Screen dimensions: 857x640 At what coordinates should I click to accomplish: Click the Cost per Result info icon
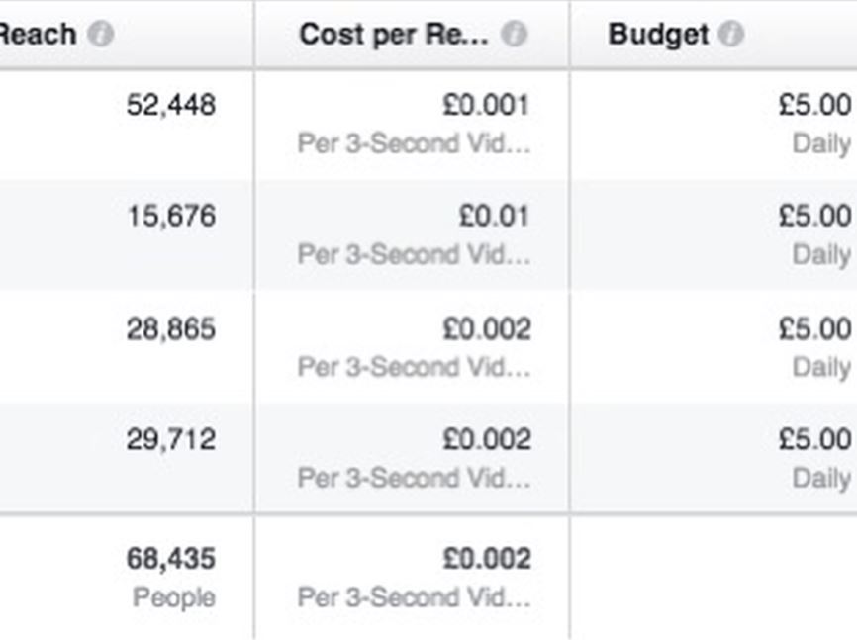(515, 34)
